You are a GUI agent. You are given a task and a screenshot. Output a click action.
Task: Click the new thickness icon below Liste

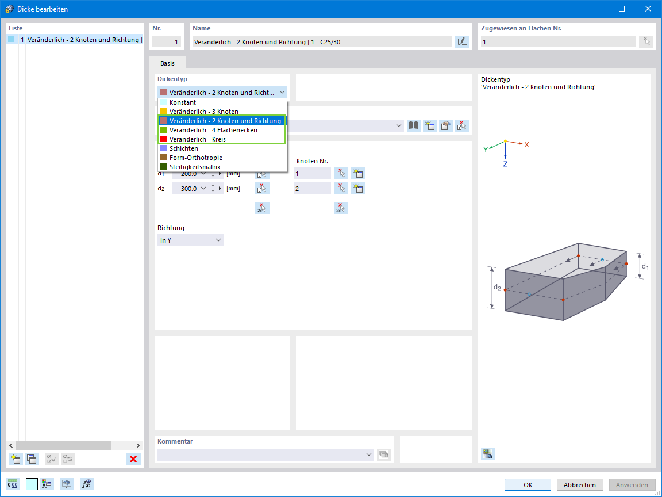(16, 459)
